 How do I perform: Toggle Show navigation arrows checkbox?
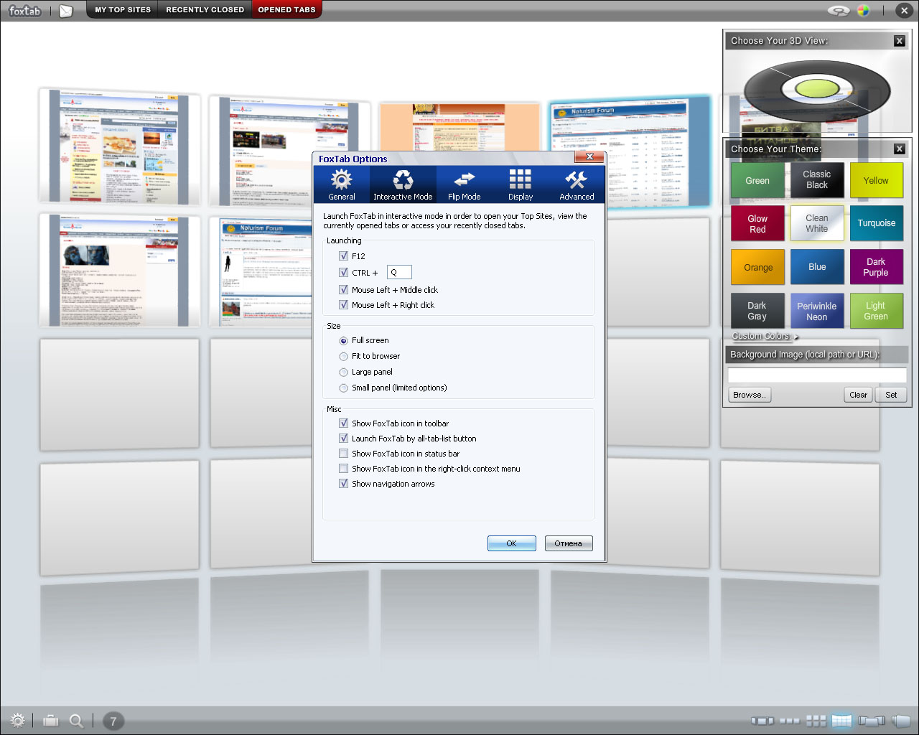coord(343,483)
